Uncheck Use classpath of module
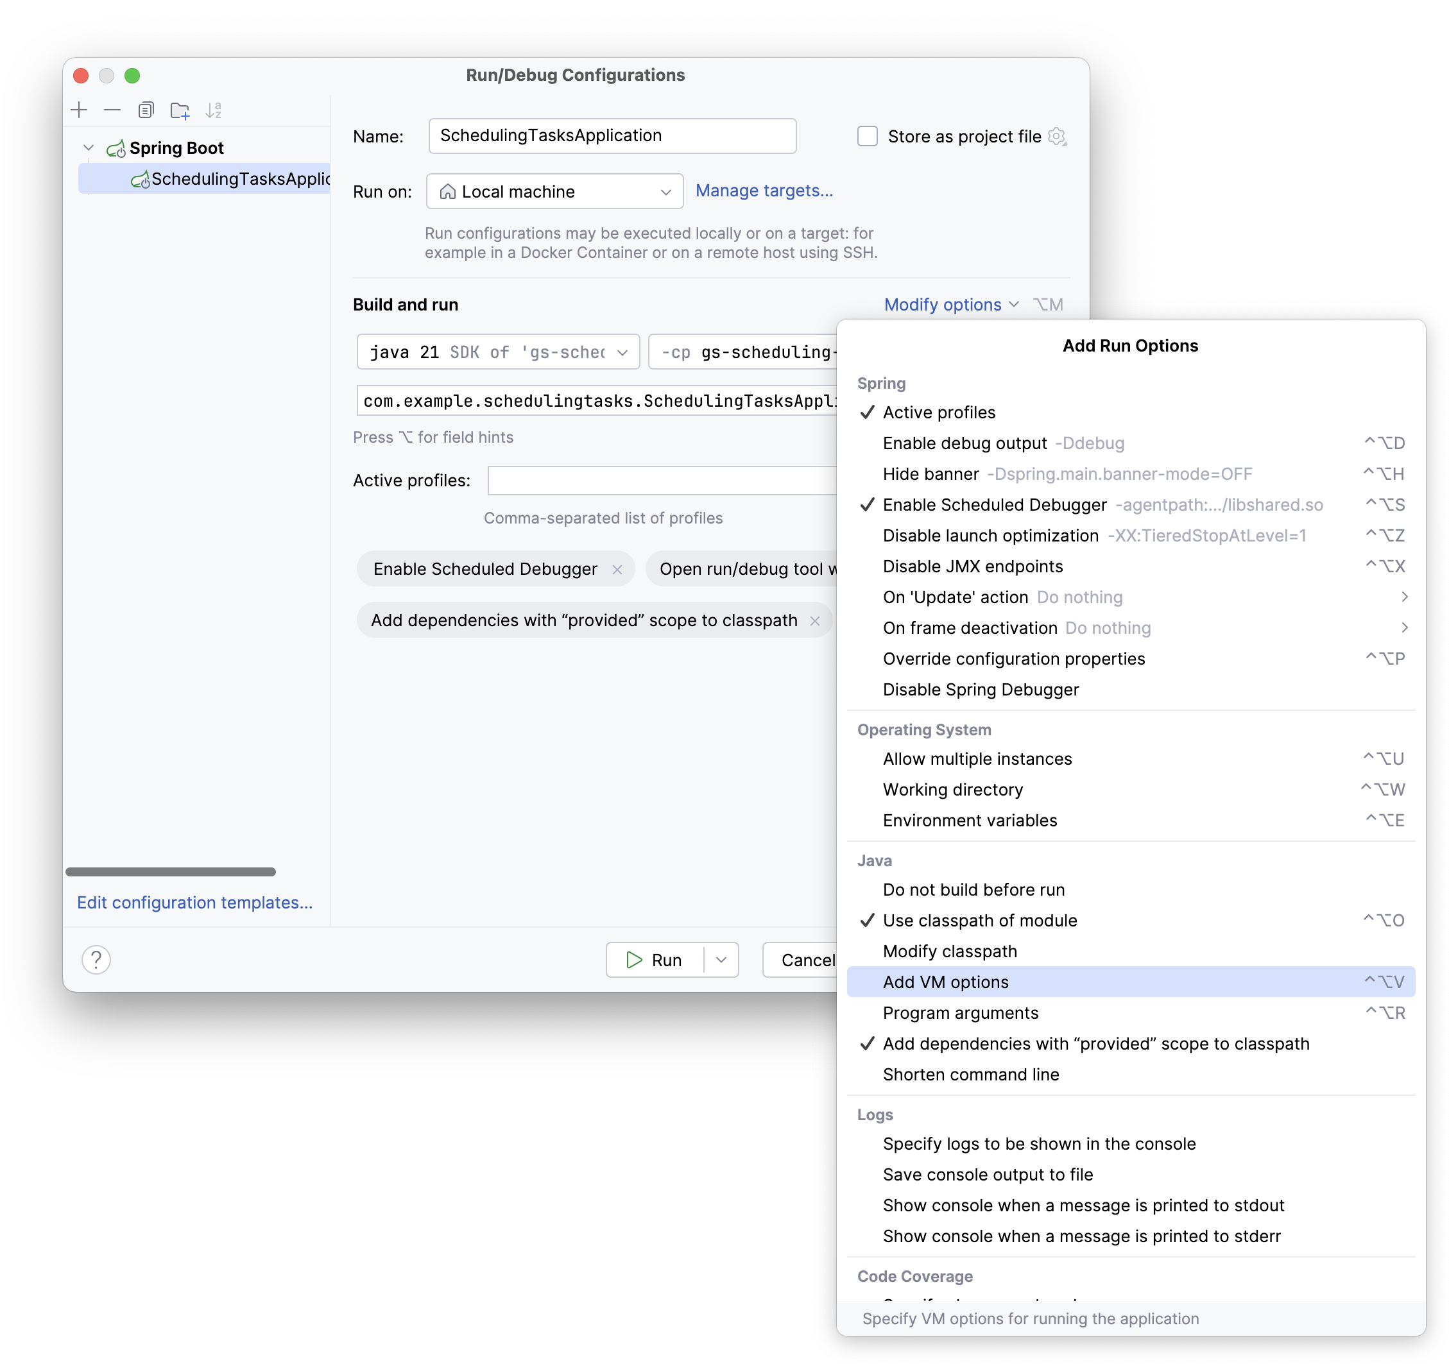Image resolution: width=1449 pixels, height=1364 pixels. pos(980,920)
